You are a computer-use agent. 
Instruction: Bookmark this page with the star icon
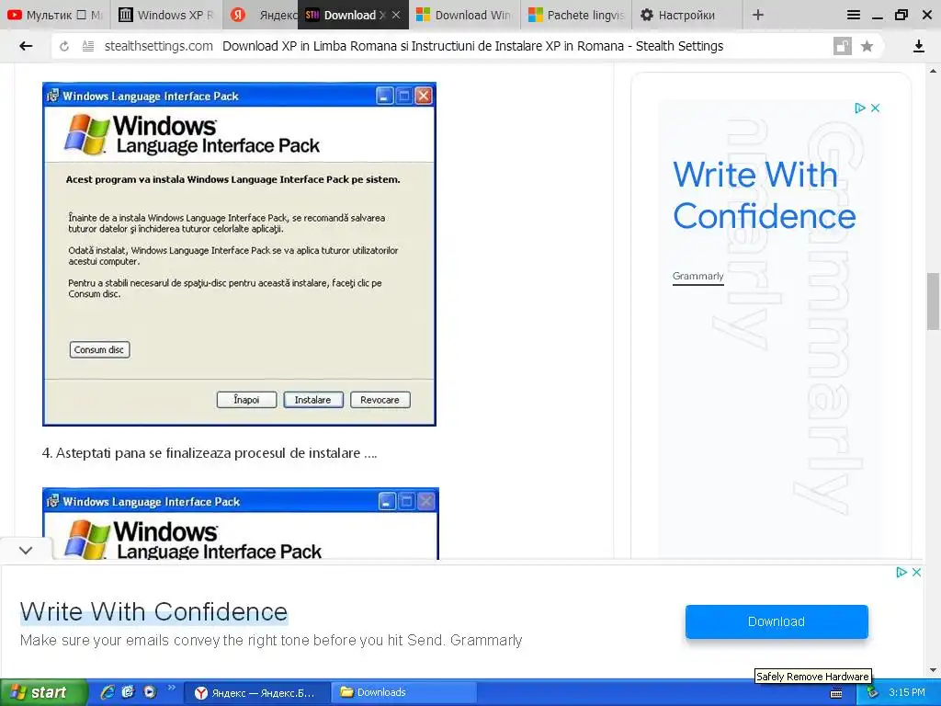(x=867, y=46)
